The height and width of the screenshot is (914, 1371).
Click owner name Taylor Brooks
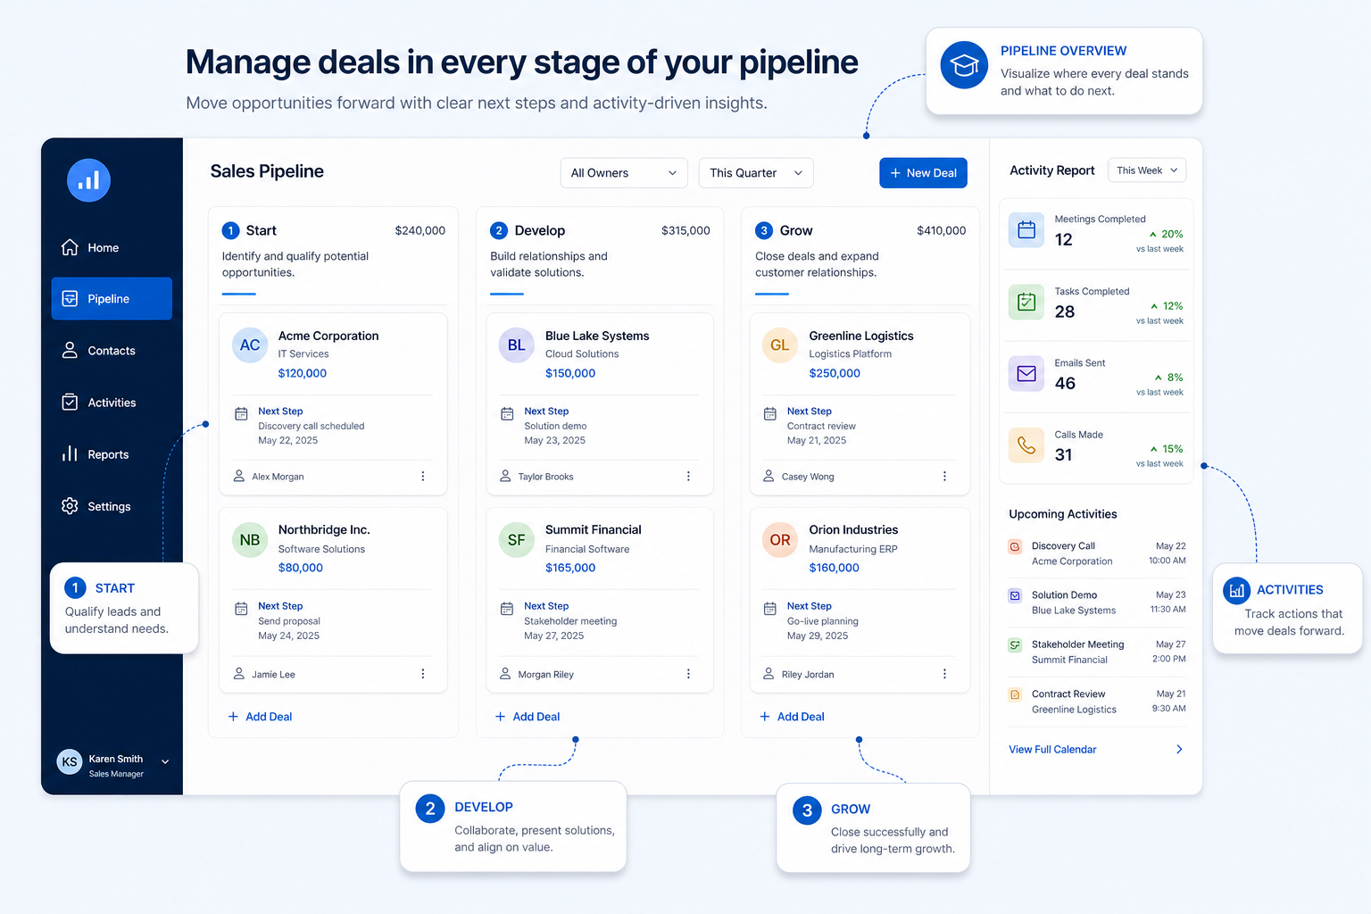(x=545, y=477)
